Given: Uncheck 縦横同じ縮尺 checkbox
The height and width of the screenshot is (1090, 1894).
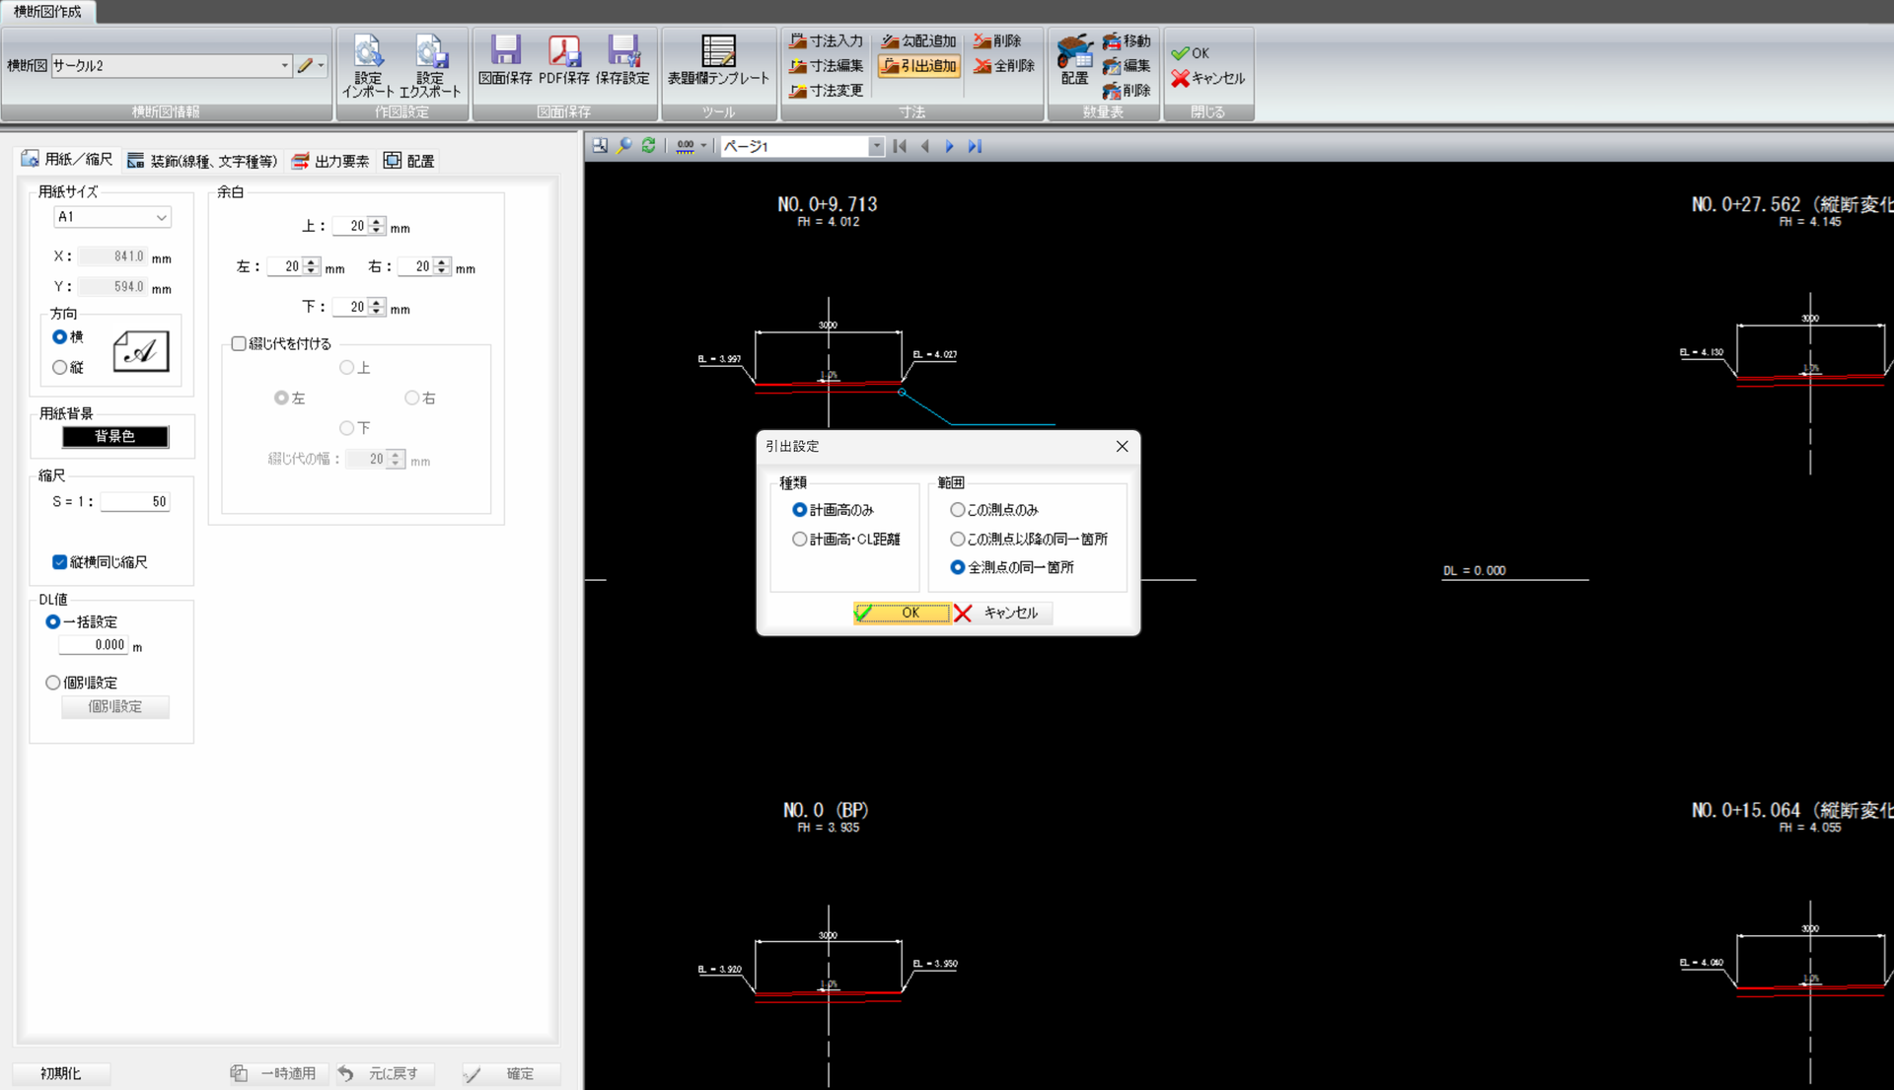Looking at the screenshot, I should [x=60, y=562].
